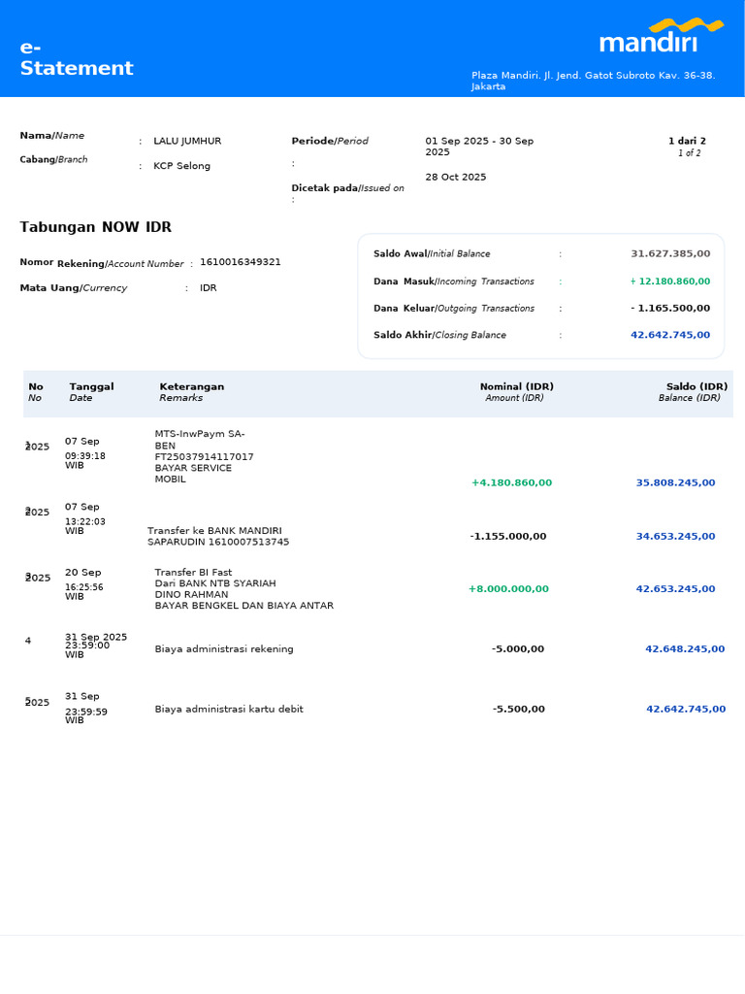Select the balance 35.808.245,00
The width and height of the screenshot is (745, 994).
pos(675,482)
